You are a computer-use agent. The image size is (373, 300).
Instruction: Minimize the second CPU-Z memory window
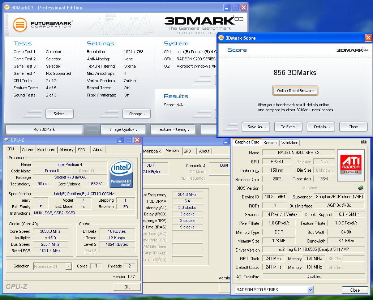click(x=226, y=142)
